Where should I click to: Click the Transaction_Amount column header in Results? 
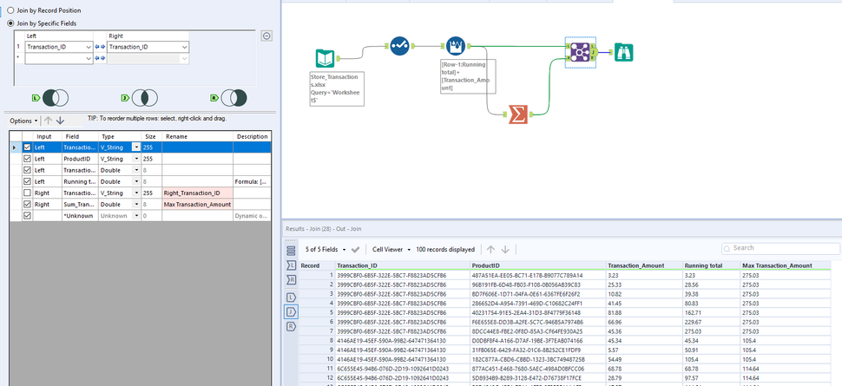coord(644,265)
